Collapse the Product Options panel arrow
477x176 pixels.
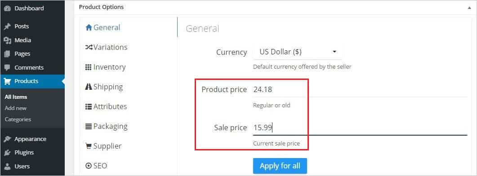click(469, 8)
